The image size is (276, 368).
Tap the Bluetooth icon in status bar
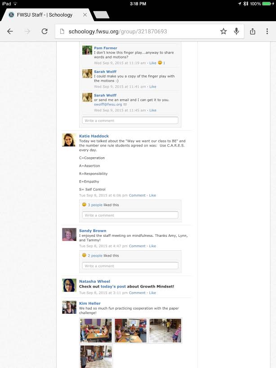click(245, 4)
